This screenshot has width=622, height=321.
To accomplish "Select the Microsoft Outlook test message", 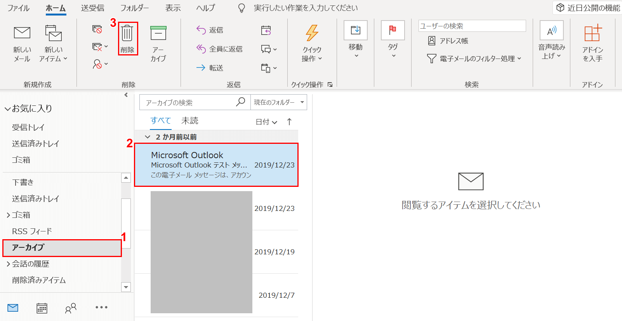I will coord(216,165).
